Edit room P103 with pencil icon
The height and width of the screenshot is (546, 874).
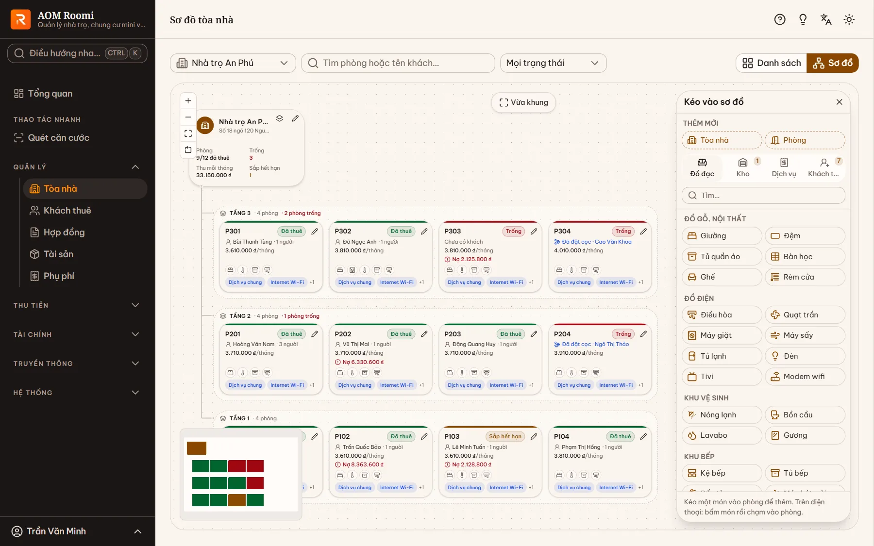pos(534,436)
